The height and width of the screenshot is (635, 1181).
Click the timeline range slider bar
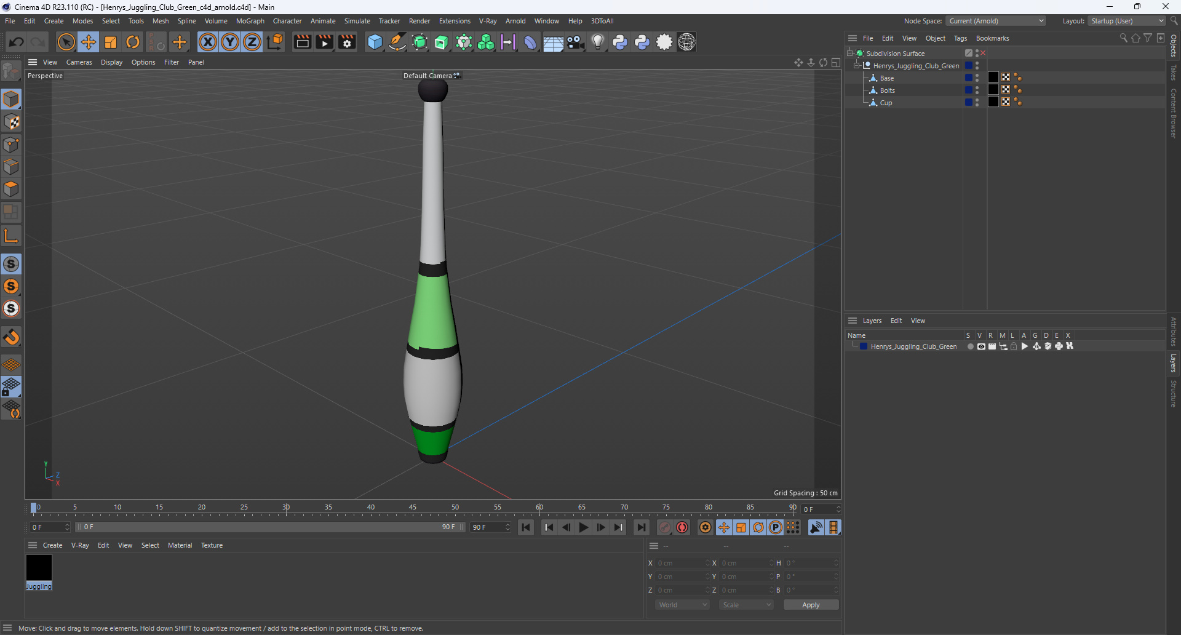pos(270,527)
